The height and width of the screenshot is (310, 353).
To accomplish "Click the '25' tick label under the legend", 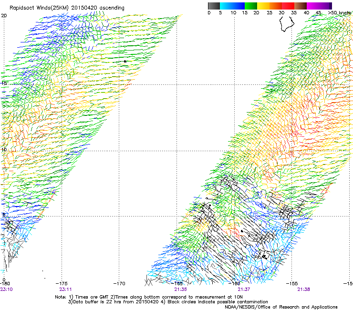I will pos(270,13).
